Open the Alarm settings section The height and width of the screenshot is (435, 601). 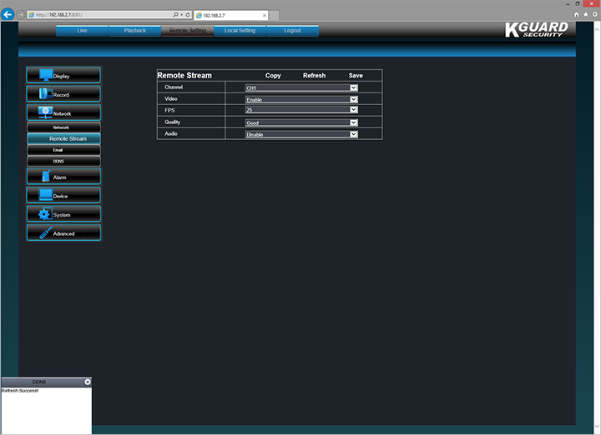click(x=63, y=177)
